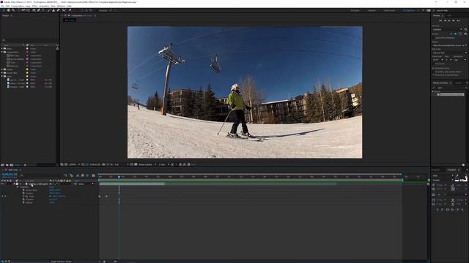Toggle the Anchor Point stopwatch

(23, 190)
